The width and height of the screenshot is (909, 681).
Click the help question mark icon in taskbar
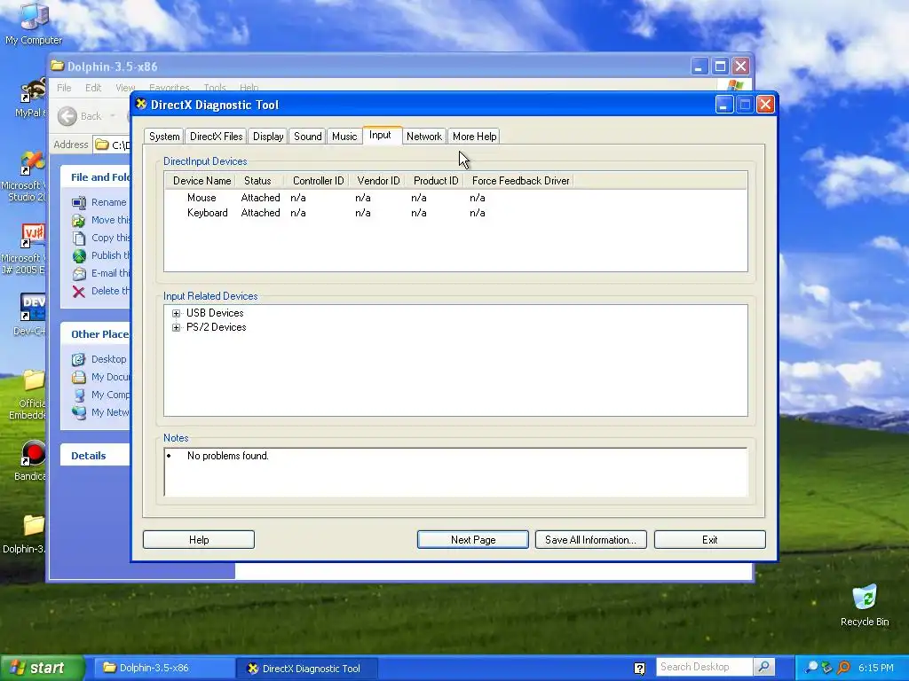tap(639, 669)
